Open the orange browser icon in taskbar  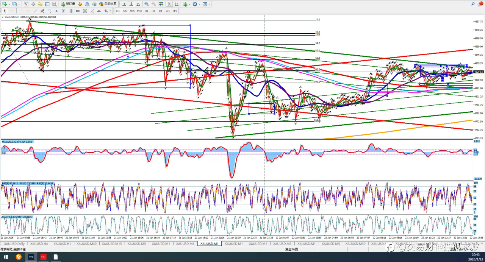point(18,257)
